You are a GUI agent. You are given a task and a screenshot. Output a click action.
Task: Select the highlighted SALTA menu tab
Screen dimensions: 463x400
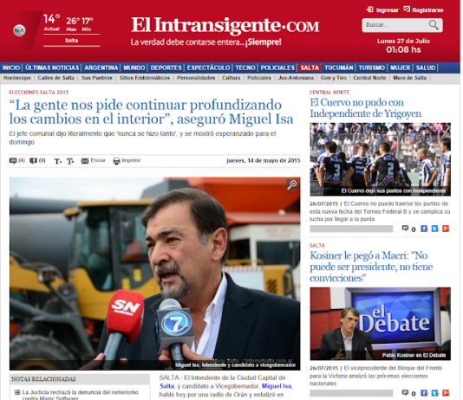tap(310, 68)
